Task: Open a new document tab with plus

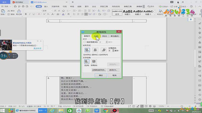Action: point(73,2)
